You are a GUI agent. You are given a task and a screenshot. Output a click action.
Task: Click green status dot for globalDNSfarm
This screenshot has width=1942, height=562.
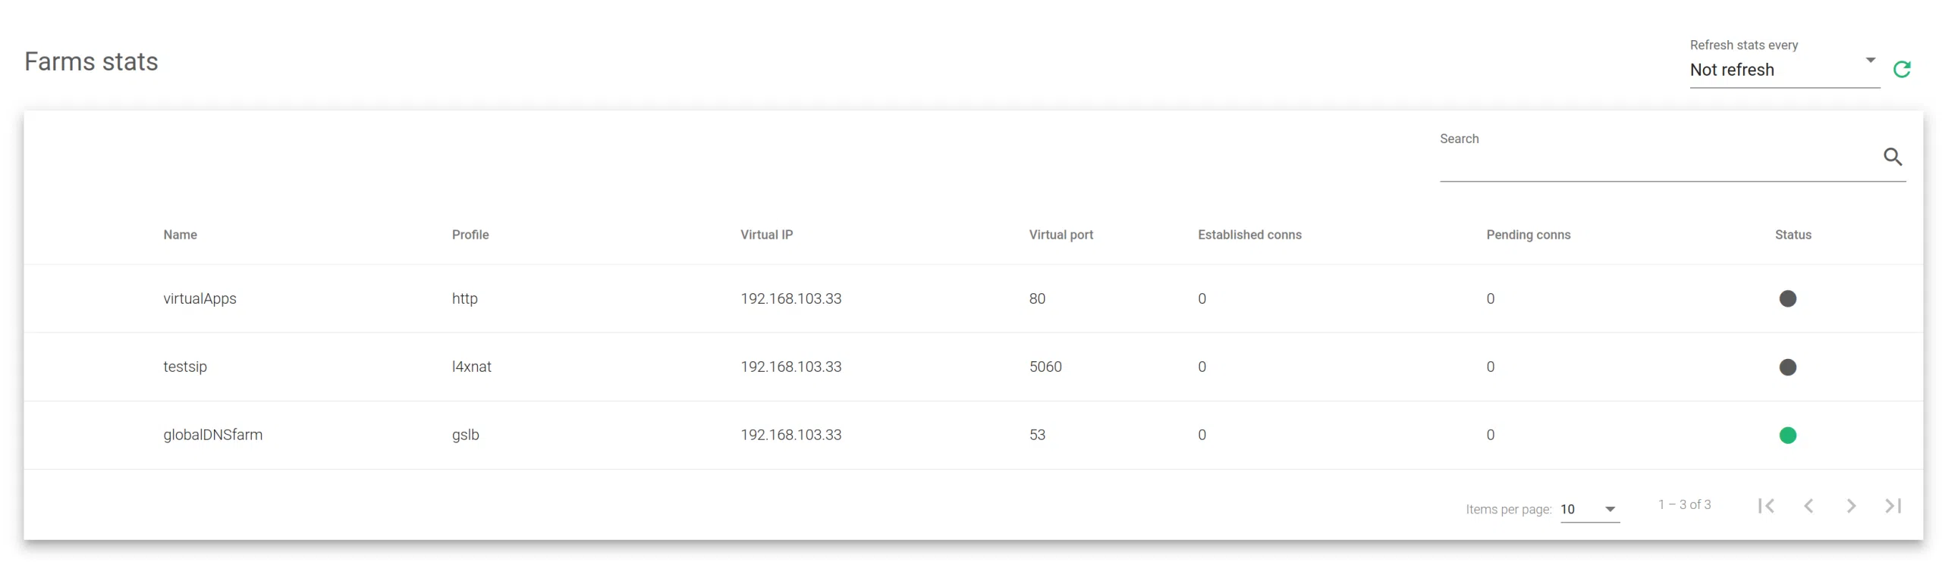click(1787, 436)
